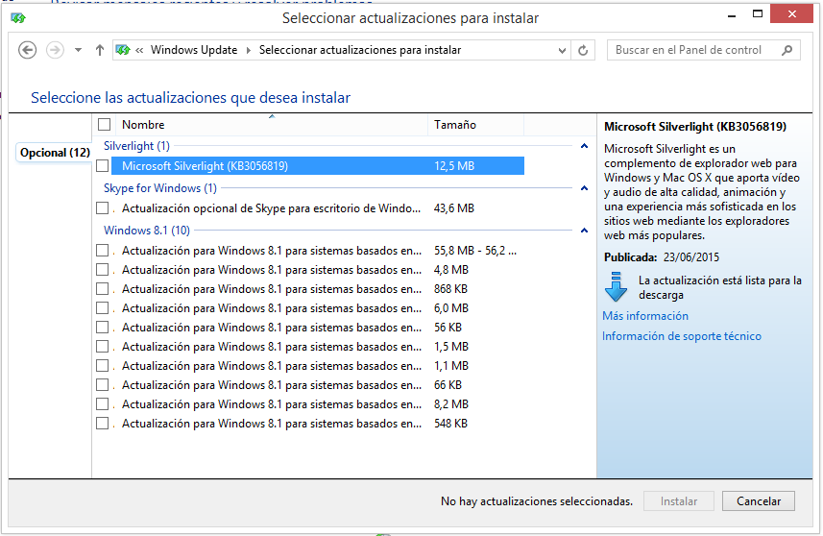Collapse the Skype for Windows (1) group
823x536 pixels.
tap(584, 188)
